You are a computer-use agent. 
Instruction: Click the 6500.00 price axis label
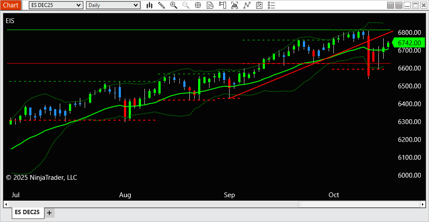tap(409, 86)
